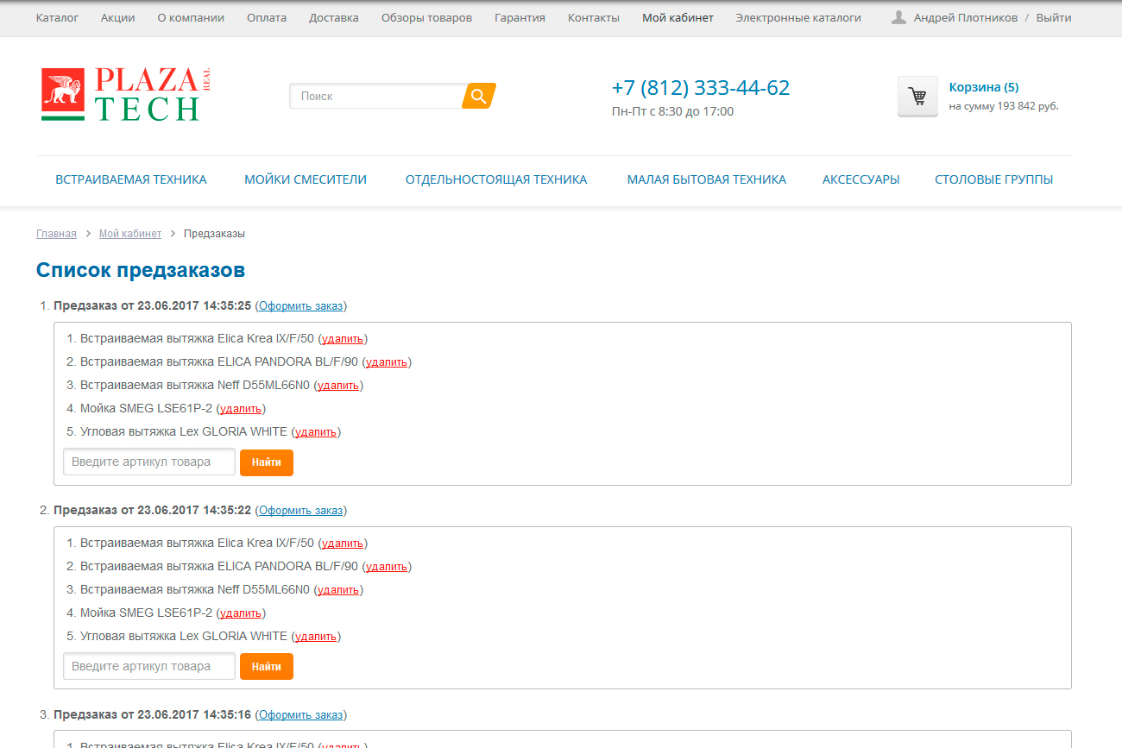Click the Главная breadcrumb link

[56, 234]
